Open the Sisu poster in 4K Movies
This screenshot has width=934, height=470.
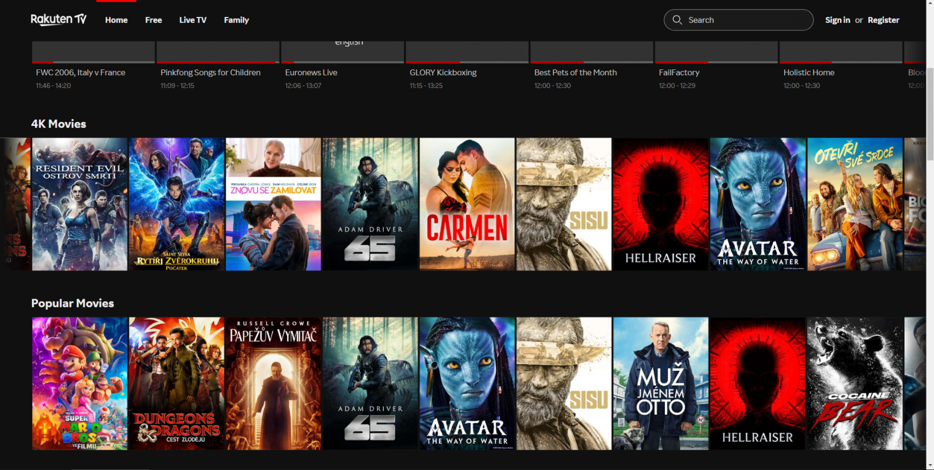click(x=564, y=204)
